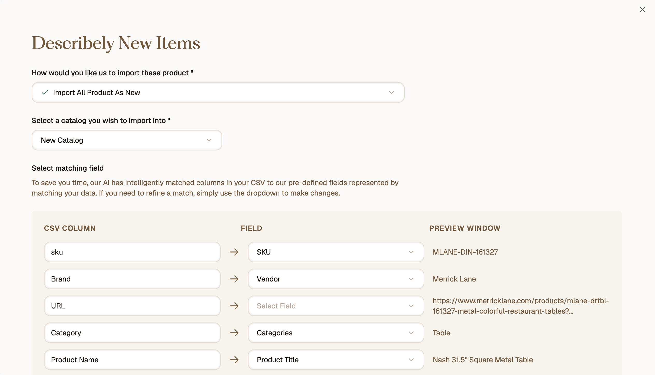
Task: Click the Brand CSV column field
Action: (132, 279)
